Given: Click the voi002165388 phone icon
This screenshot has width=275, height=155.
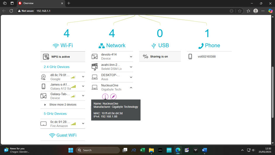Looking at the screenshot, I should (x=190, y=57).
